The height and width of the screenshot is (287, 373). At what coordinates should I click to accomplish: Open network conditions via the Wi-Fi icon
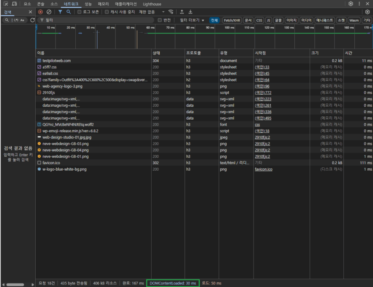(170, 12)
